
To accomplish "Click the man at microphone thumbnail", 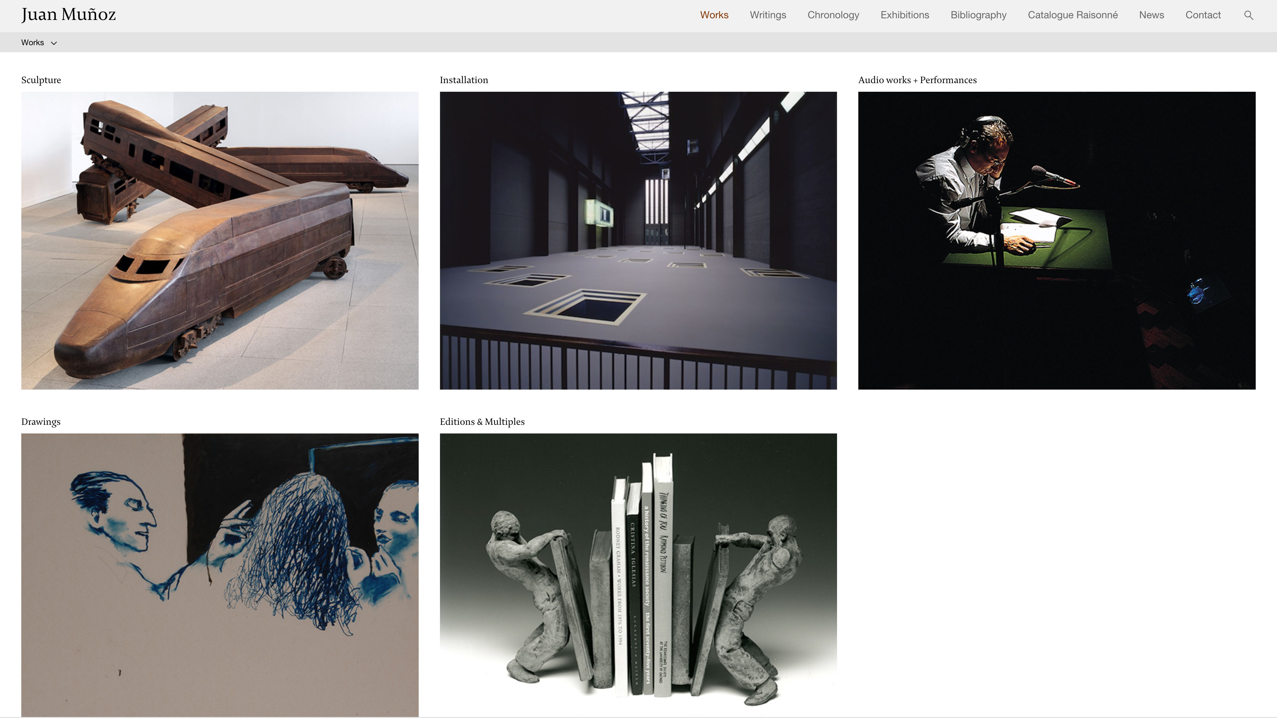I will click(1057, 240).
